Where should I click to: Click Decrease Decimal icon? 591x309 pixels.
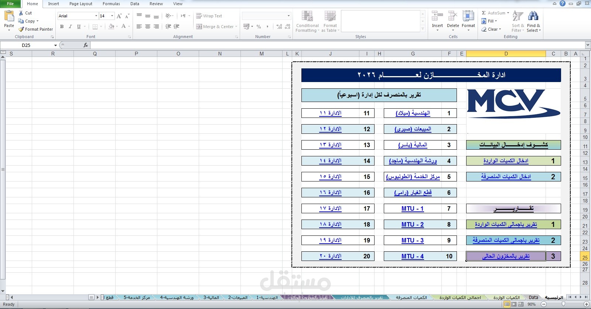288,27
